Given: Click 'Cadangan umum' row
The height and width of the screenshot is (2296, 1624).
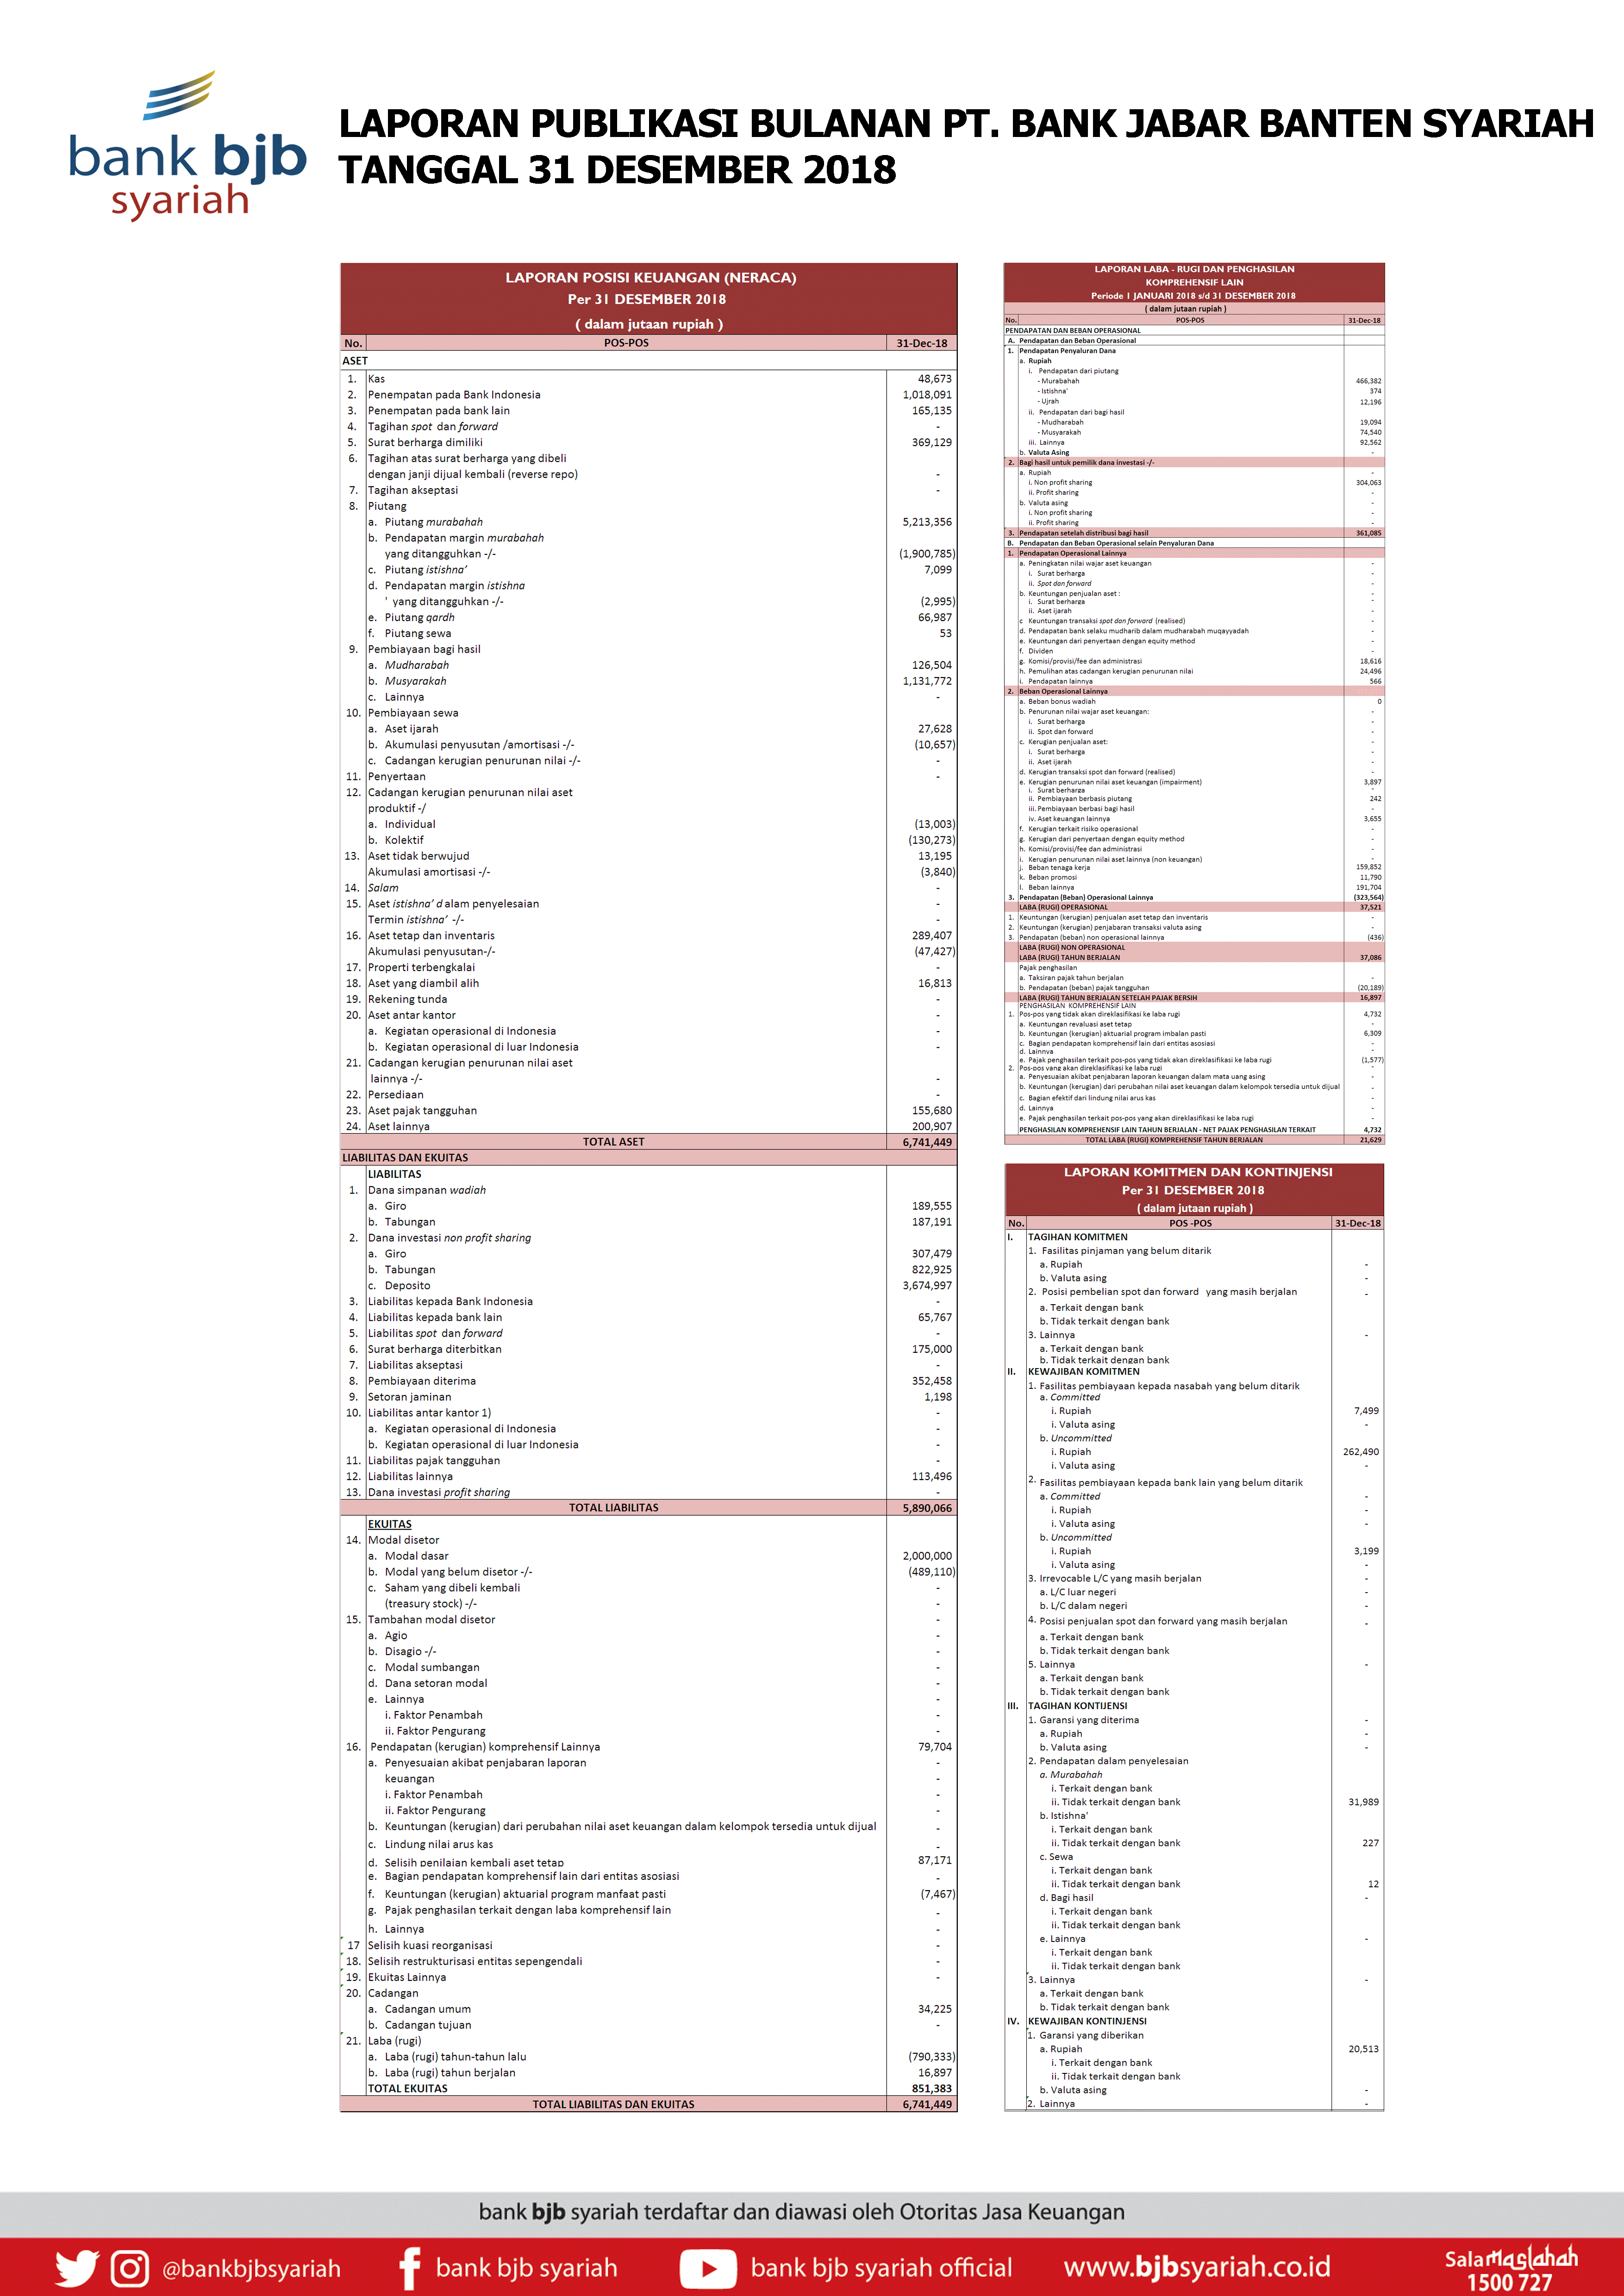Looking at the screenshot, I should tap(648, 2009).
